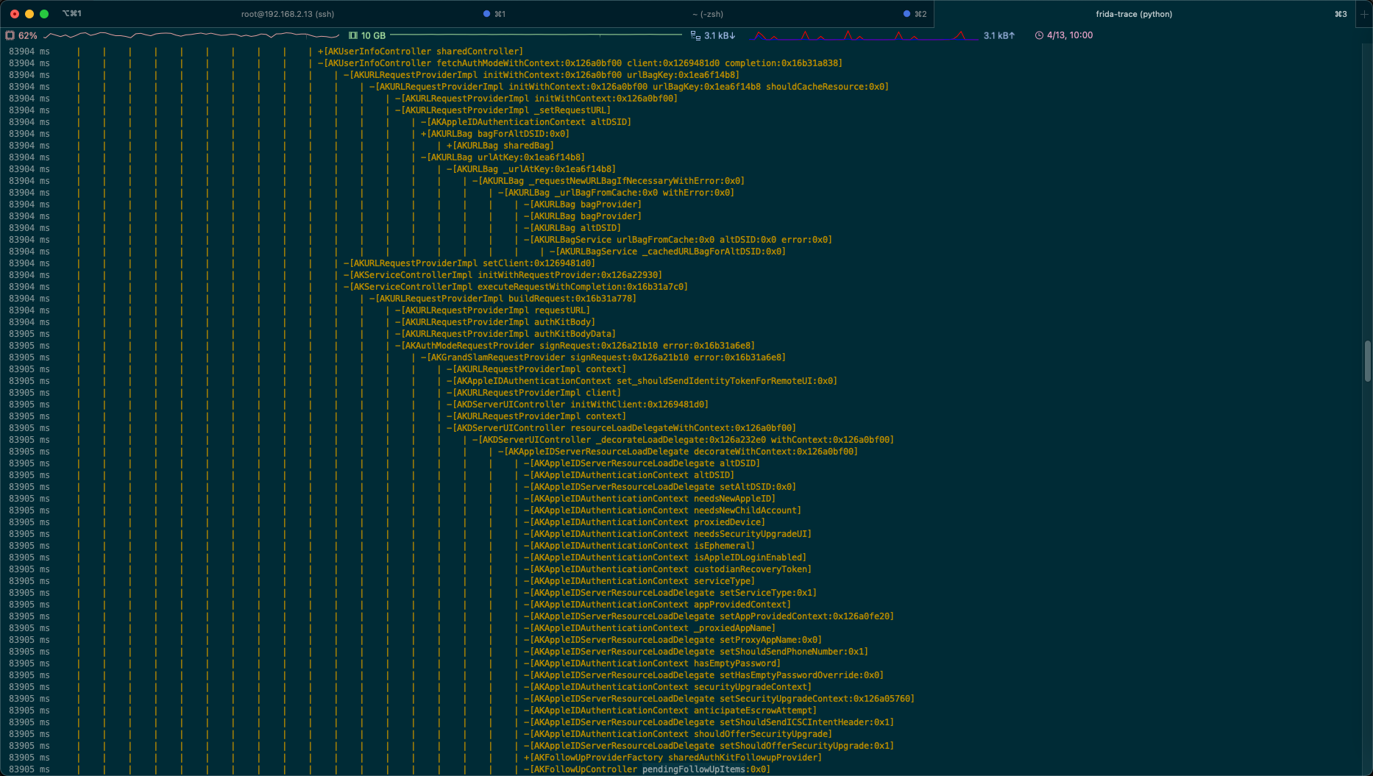This screenshot has width=1373, height=776.
Task: Click the -[AKURLBag altDSID] line
Action: (x=572, y=228)
